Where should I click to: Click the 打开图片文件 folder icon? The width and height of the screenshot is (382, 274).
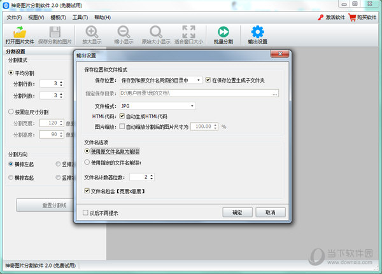[x=20, y=31]
